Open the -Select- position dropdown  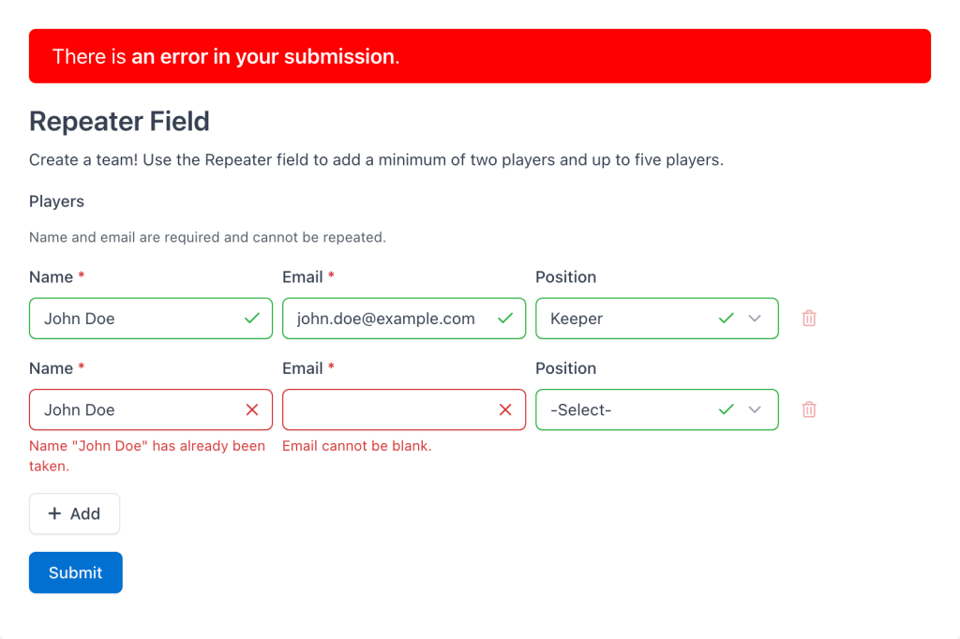click(657, 409)
